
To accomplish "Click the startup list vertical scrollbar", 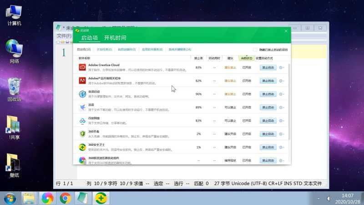I will pyautogui.click(x=289, y=102).
